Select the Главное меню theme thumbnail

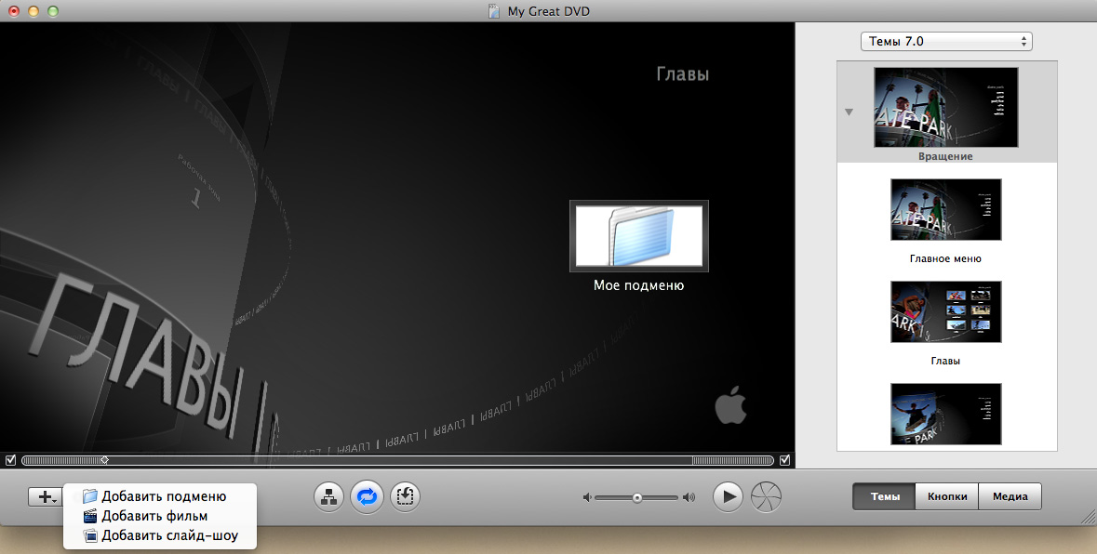tap(945, 211)
